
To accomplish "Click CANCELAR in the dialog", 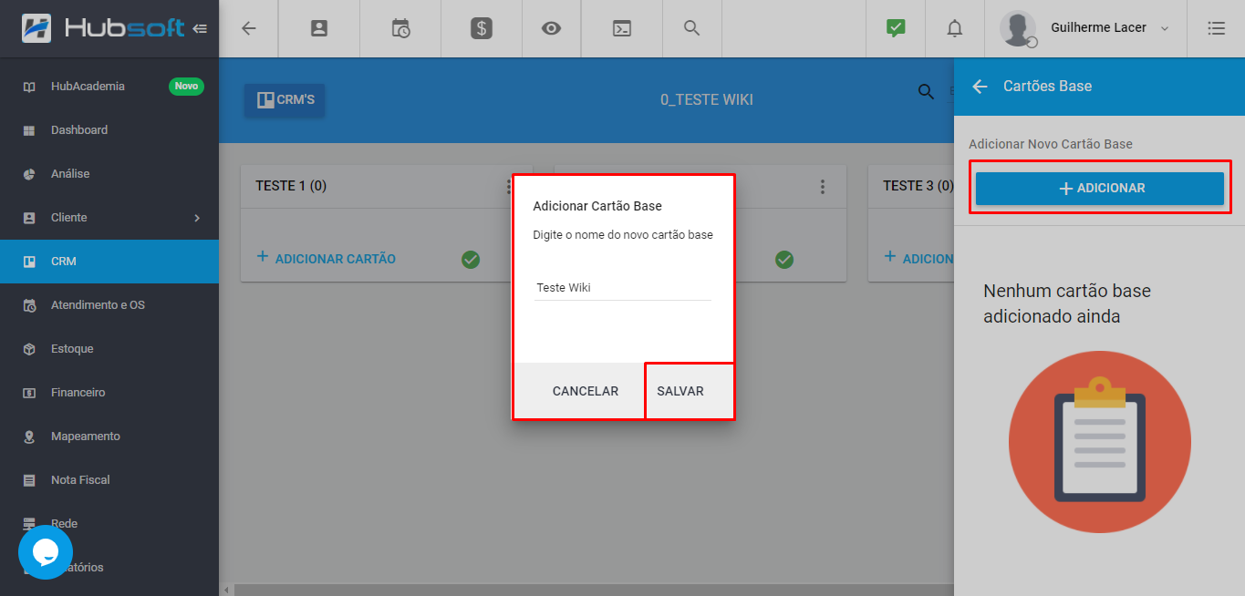I will [586, 391].
